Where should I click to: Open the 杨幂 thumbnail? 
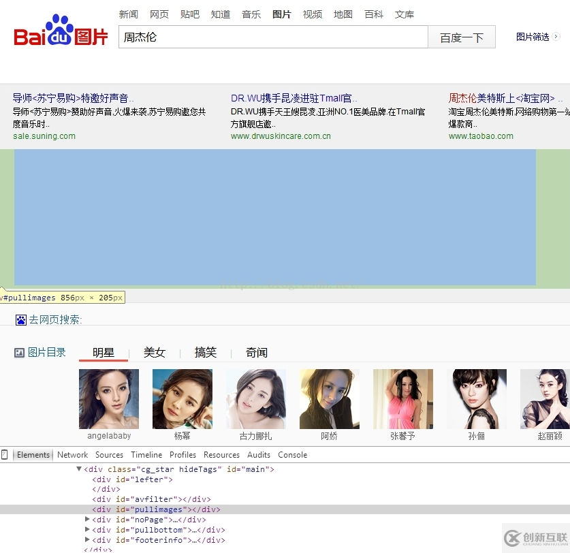click(x=182, y=399)
